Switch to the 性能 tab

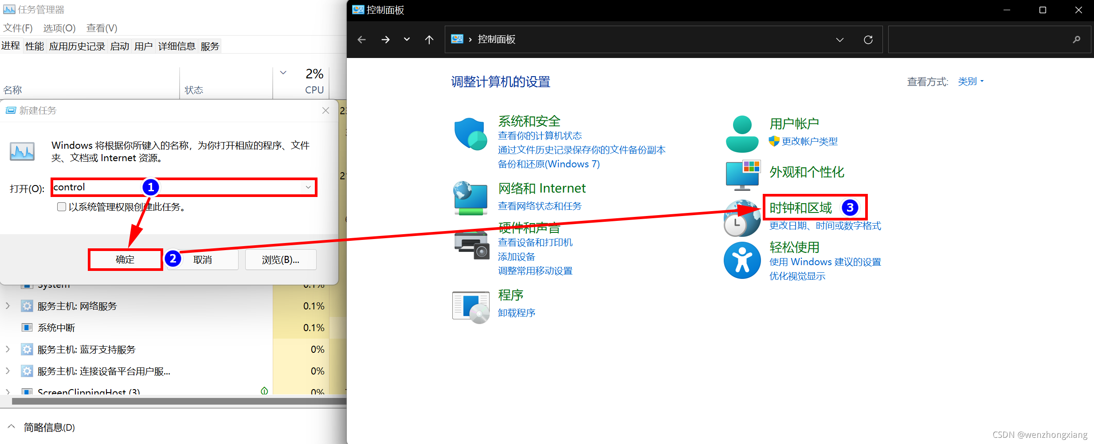35,46
